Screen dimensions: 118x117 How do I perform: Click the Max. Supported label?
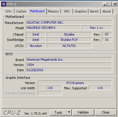click(x=75, y=88)
